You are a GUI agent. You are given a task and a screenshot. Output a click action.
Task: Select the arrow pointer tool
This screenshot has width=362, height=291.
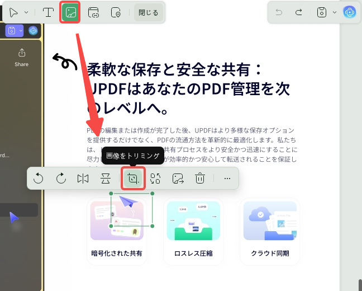point(13,12)
